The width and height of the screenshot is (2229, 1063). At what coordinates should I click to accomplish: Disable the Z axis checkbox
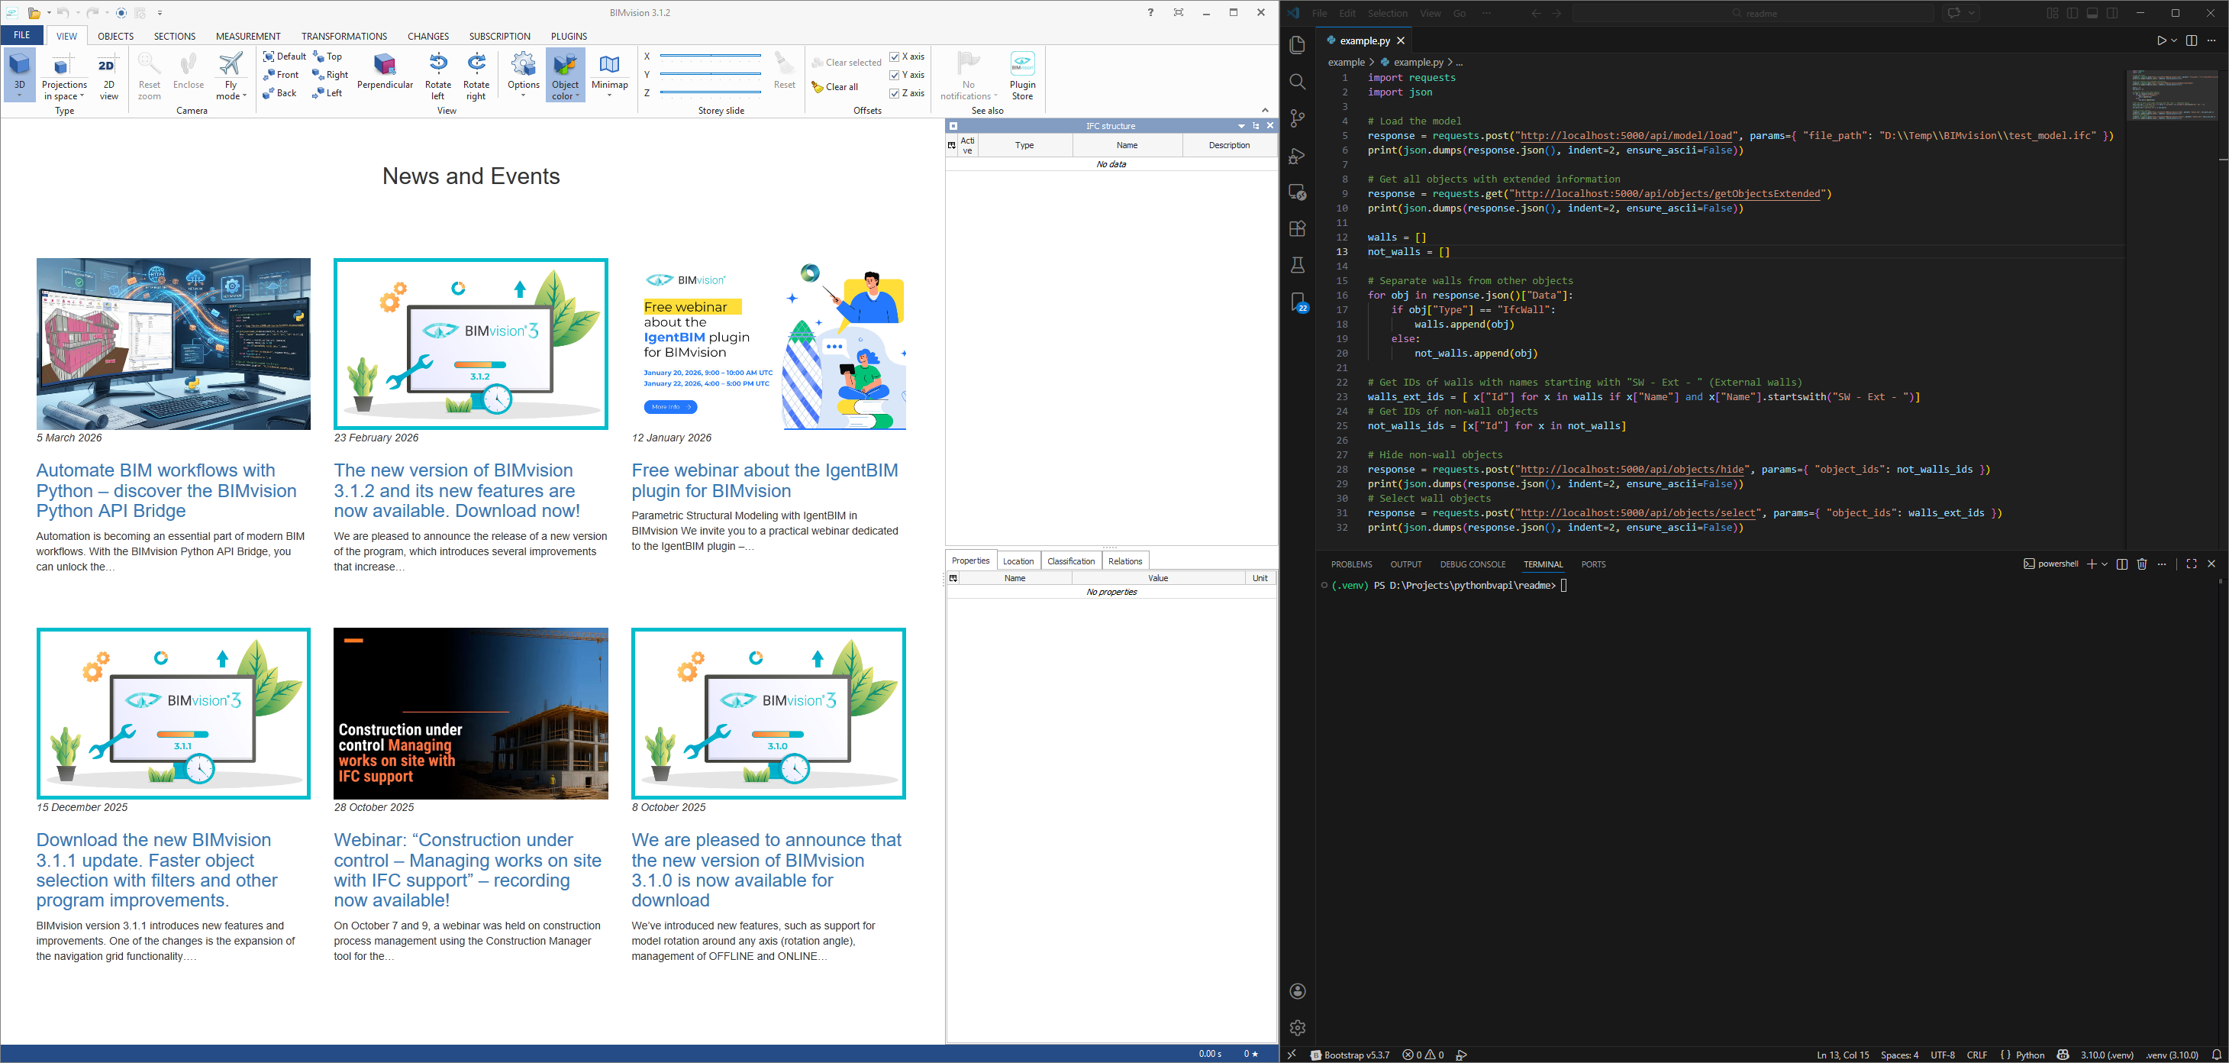895,92
